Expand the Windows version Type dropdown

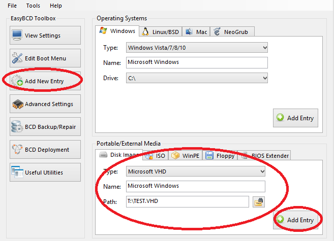(x=196, y=48)
